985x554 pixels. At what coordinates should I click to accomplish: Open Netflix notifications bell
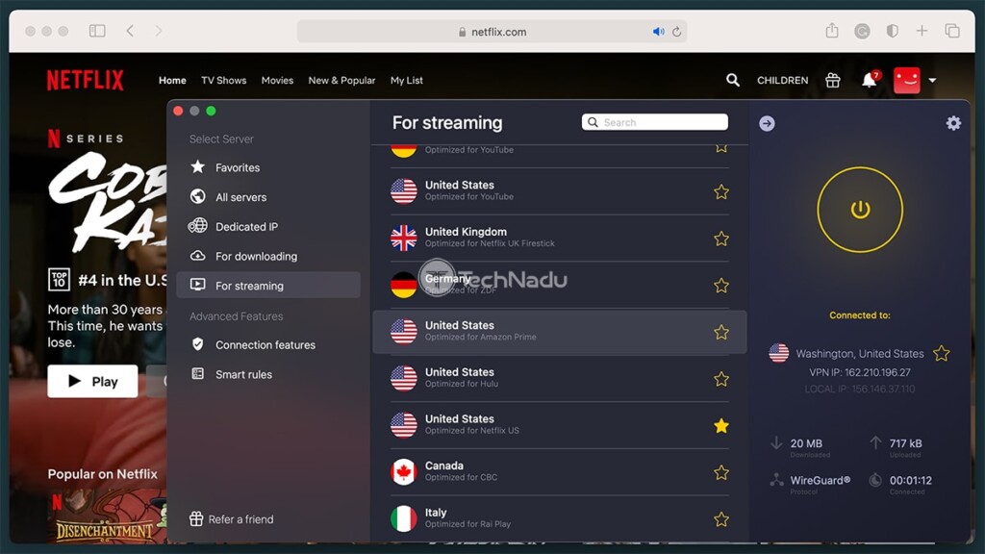tap(870, 81)
